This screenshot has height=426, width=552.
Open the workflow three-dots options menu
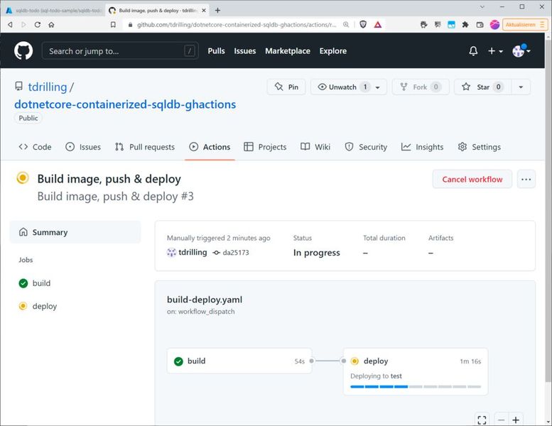coord(526,180)
